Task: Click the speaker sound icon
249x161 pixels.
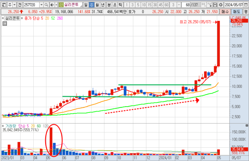Action: point(52,5)
